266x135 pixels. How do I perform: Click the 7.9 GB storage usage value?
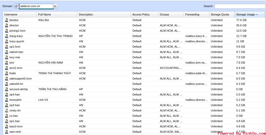coord(241,57)
